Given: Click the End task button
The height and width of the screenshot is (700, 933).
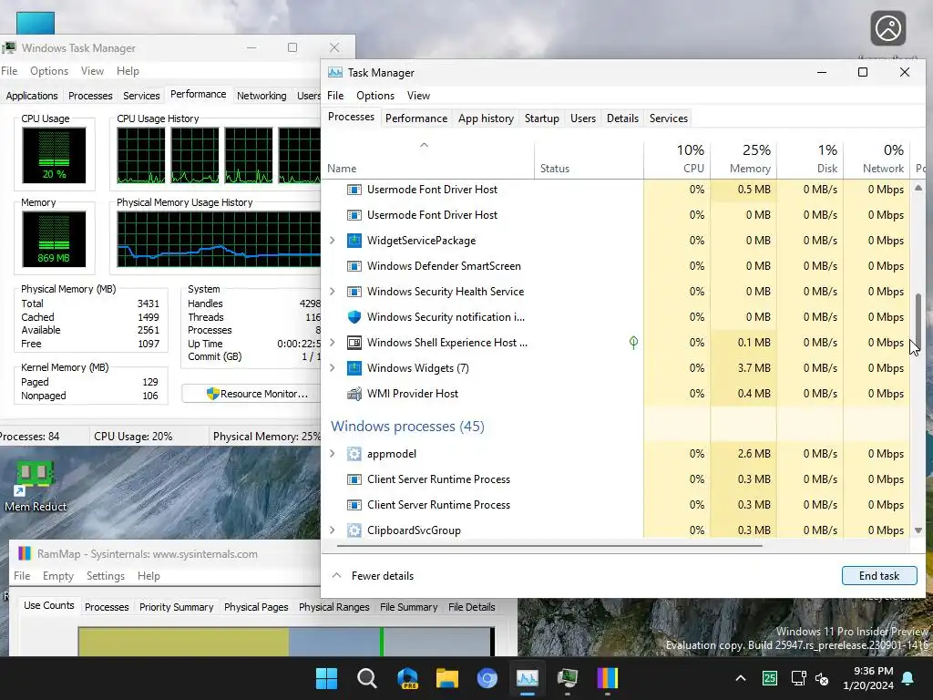Looking at the screenshot, I should pos(879,576).
